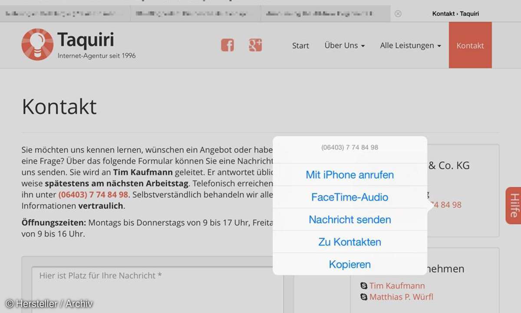Switch to the second blurred browser tab
Image resolution: width=521 pixels, height=313 pixels.
[195, 13]
